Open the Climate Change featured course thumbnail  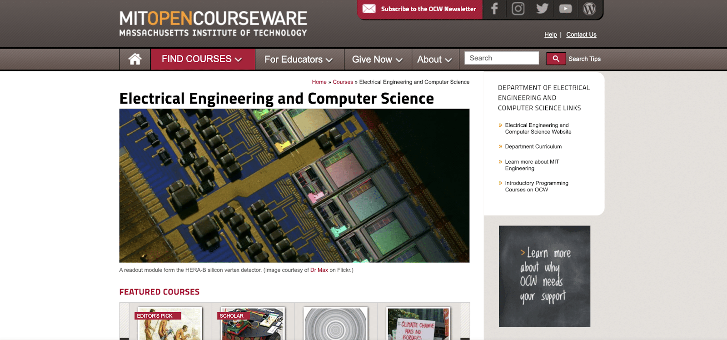[418, 324]
